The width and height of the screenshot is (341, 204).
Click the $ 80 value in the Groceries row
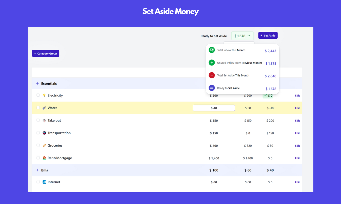[270, 146]
